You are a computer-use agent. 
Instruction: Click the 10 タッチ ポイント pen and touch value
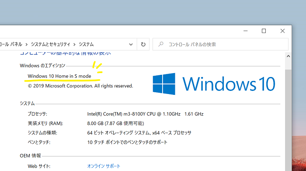tap(127, 142)
